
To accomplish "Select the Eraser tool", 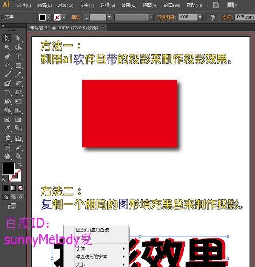I will pyautogui.click(x=18, y=83).
